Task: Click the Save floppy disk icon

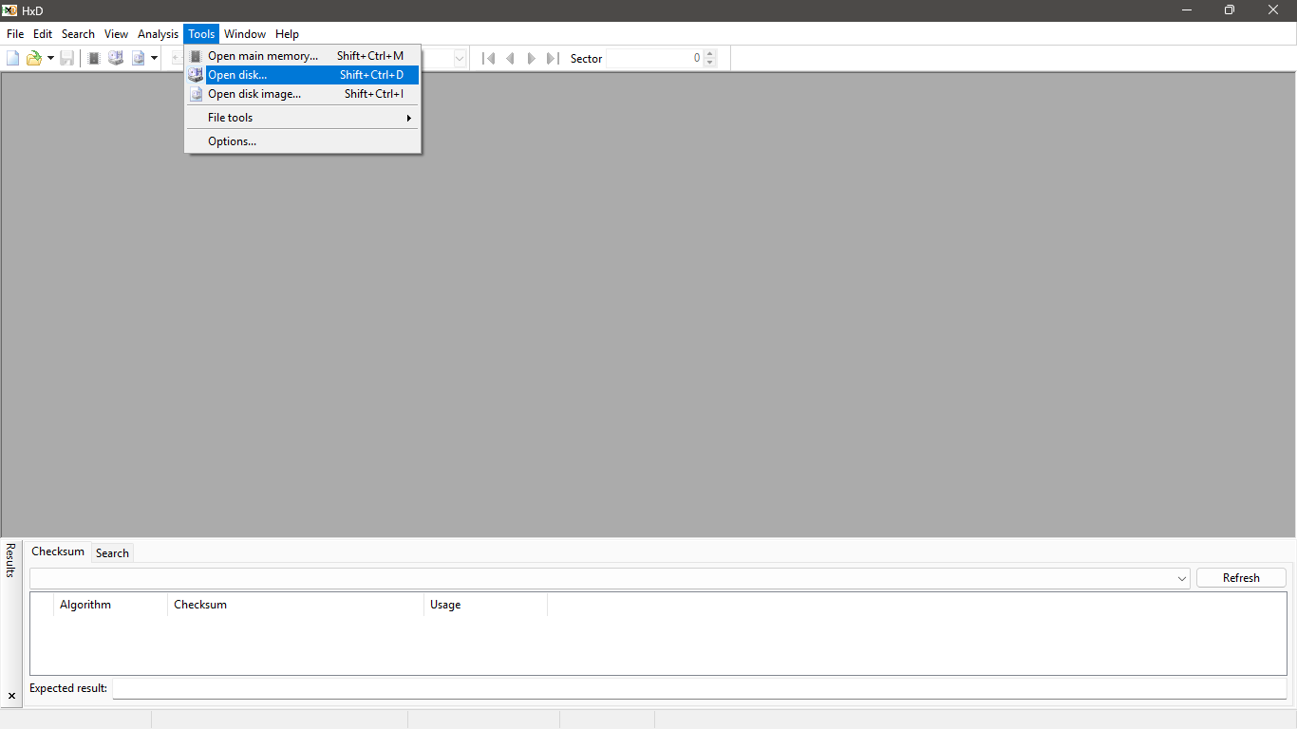Action: pyautogui.click(x=67, y=59)
